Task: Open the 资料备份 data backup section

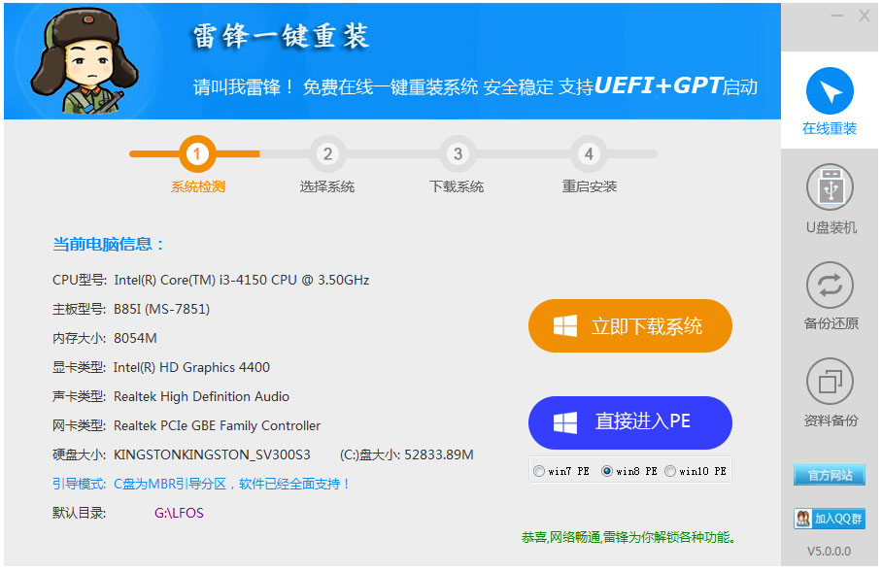Action: 831,392
